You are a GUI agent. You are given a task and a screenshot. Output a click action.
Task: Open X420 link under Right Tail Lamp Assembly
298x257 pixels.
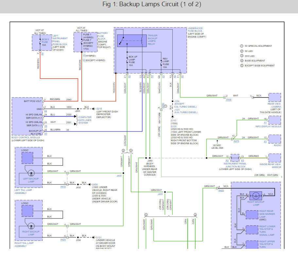pyautogui.click(x=63, y=240)
